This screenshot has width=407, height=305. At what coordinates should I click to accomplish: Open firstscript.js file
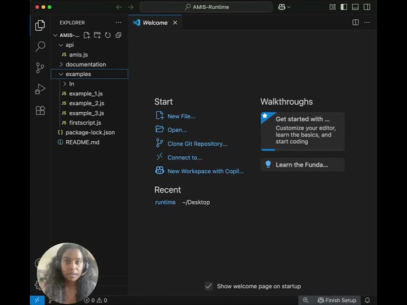tap(89, 123)
